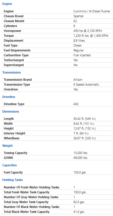This screenshot has width=113, height=216.
Task: Select the Chassis Brand row label
Action: (x=13, y=16)
